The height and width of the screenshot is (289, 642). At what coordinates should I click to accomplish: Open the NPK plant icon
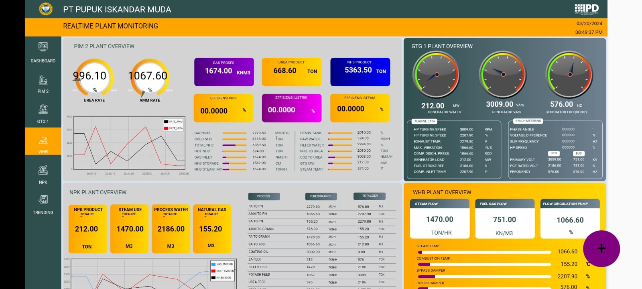pyautogui.click(x=43, y=171)
